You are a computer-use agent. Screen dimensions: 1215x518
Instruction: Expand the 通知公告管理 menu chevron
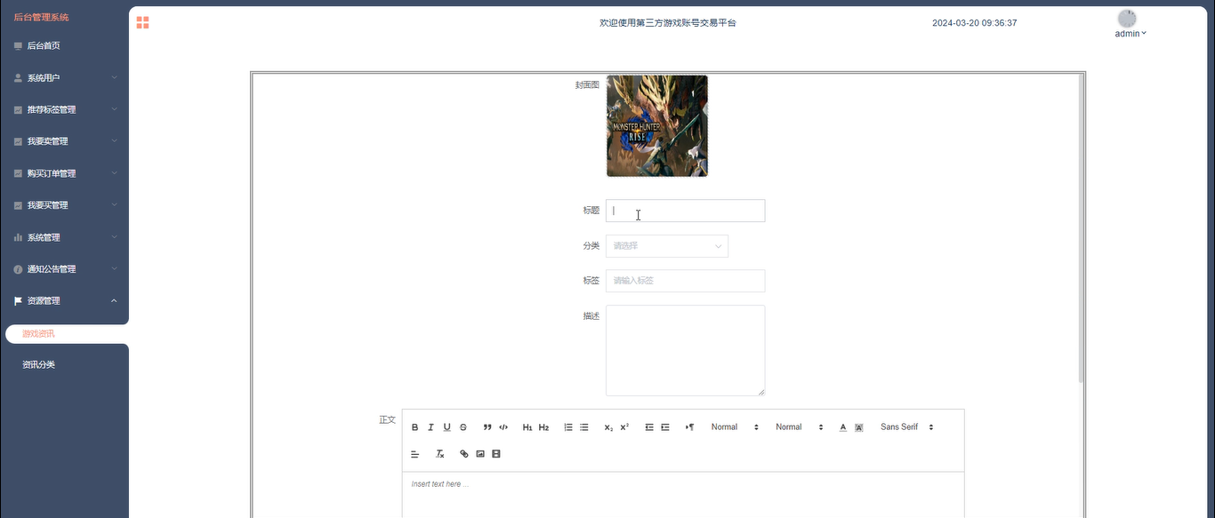(x=114, y=269)
